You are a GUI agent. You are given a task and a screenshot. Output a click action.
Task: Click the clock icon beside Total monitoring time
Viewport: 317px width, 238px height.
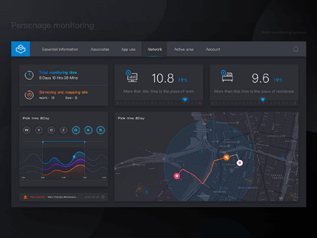[29, 75]
